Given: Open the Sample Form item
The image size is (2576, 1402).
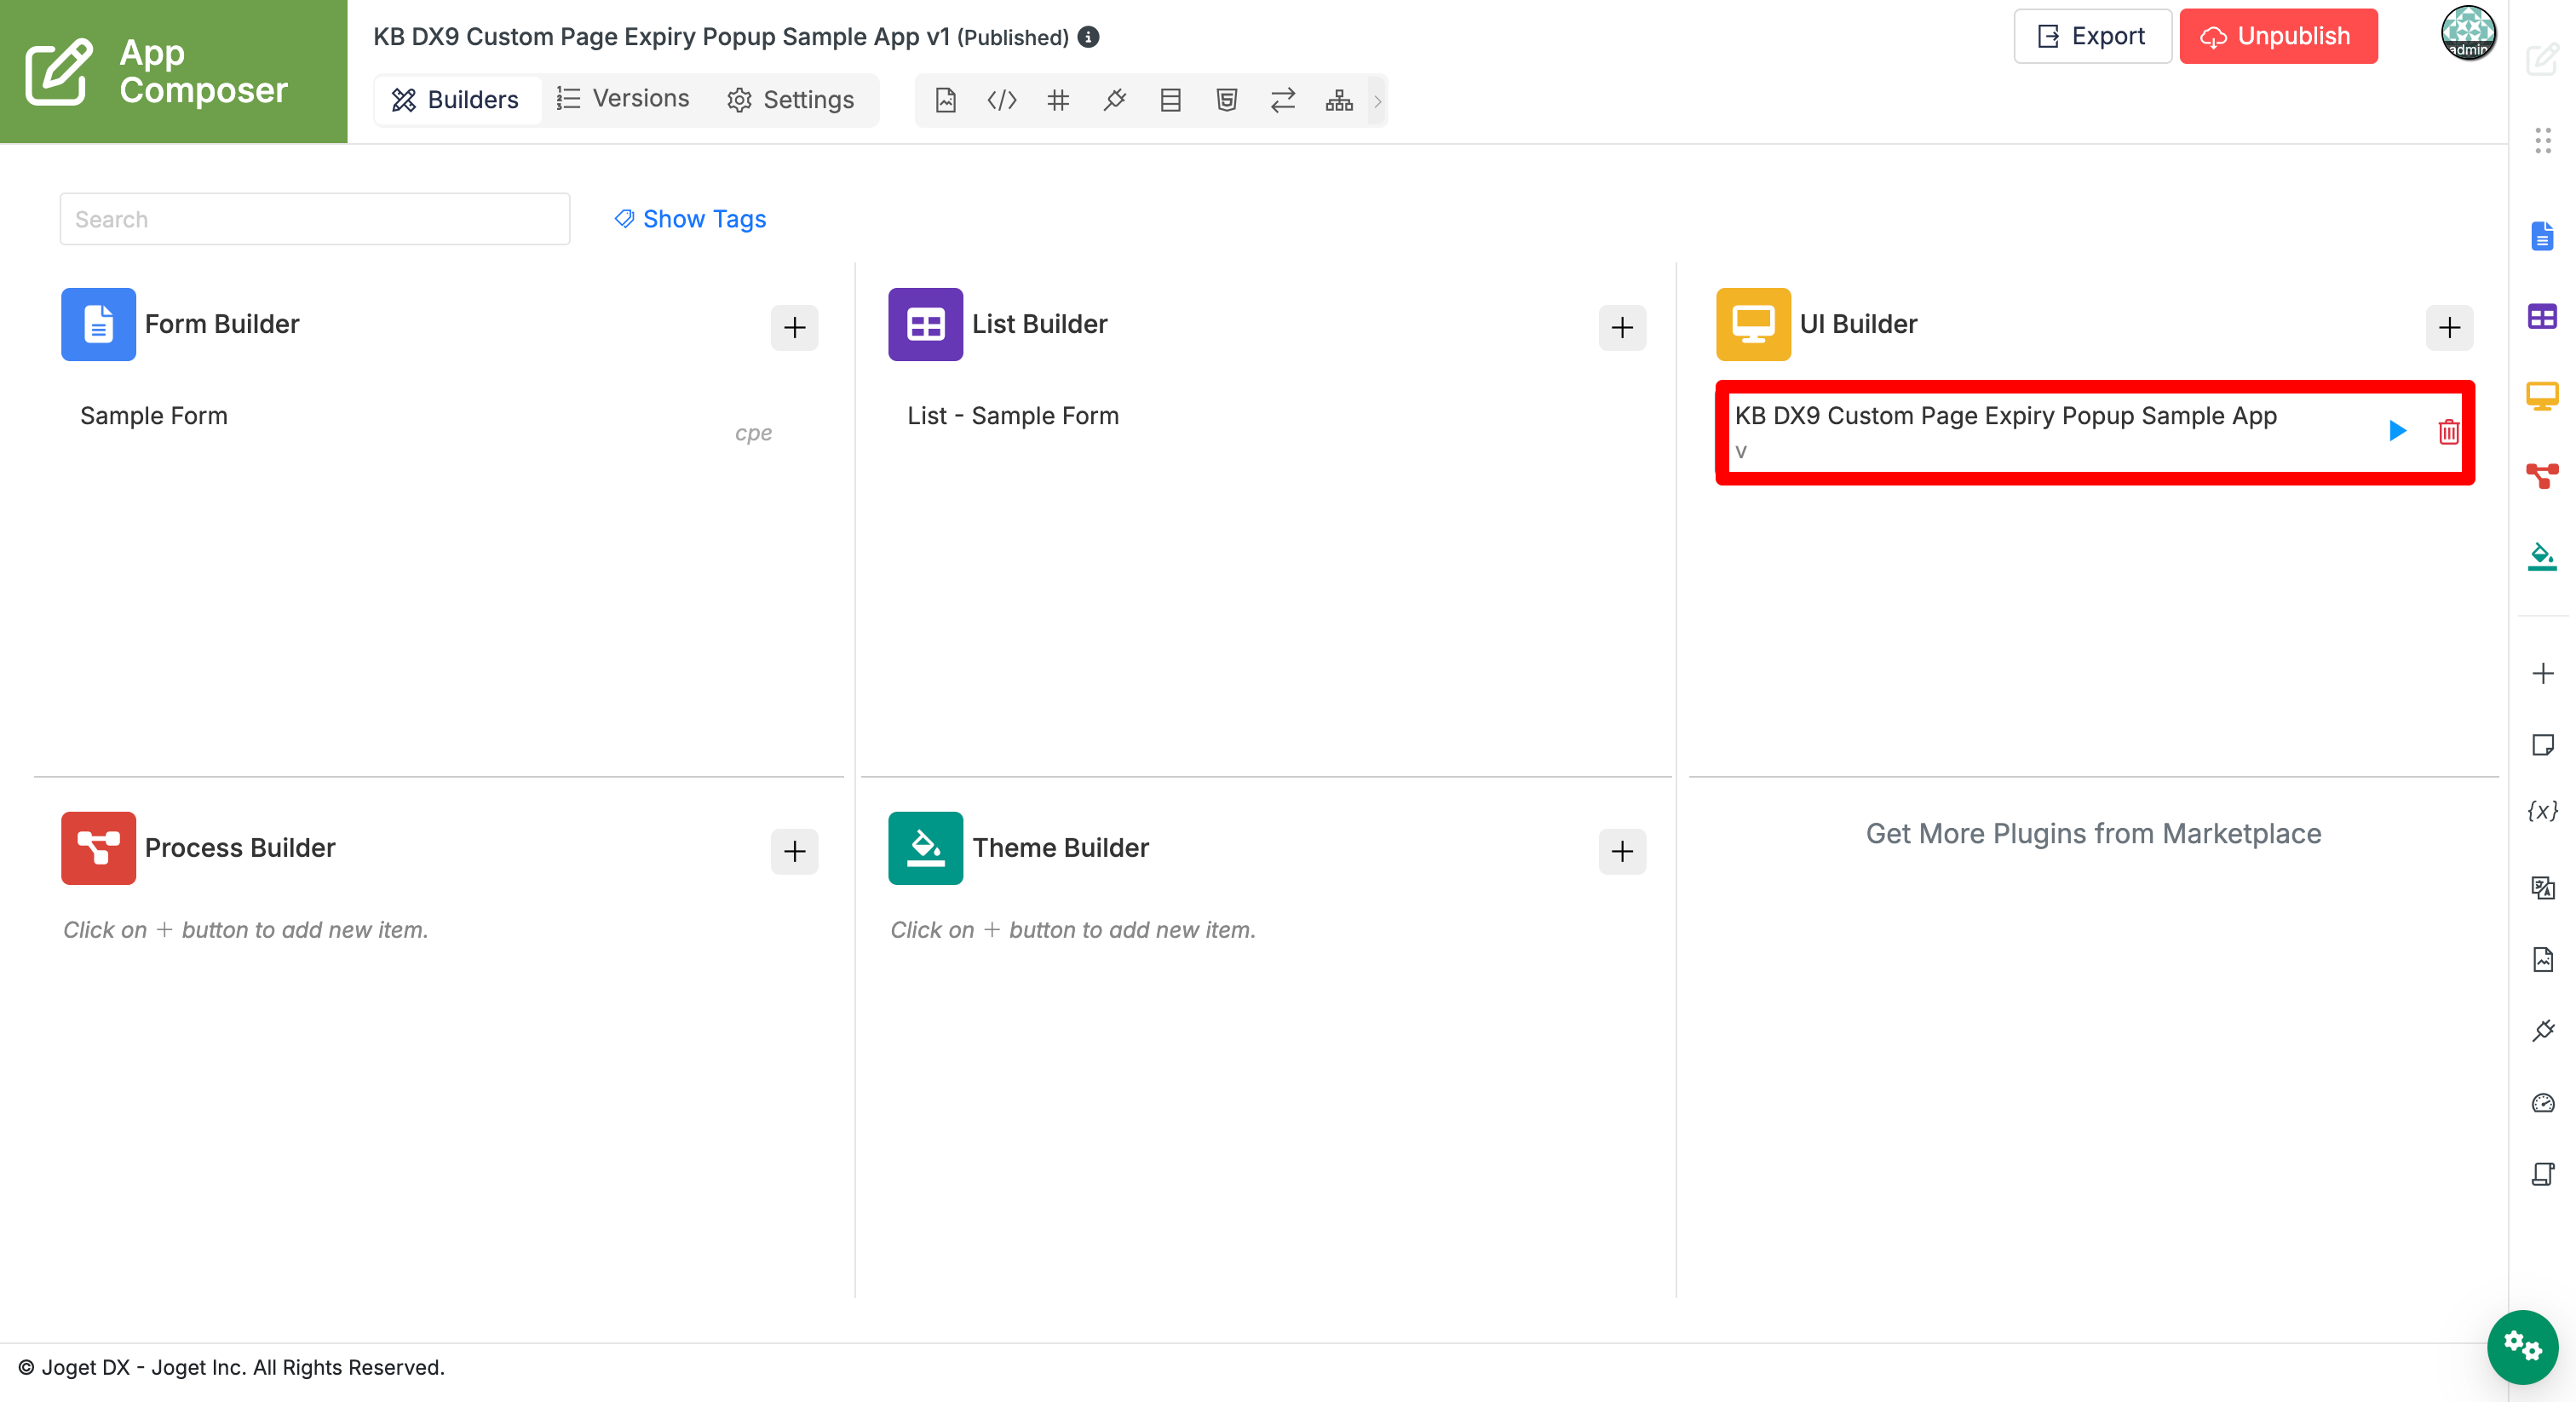Looking at the screenshot, I should pos(154,416).
